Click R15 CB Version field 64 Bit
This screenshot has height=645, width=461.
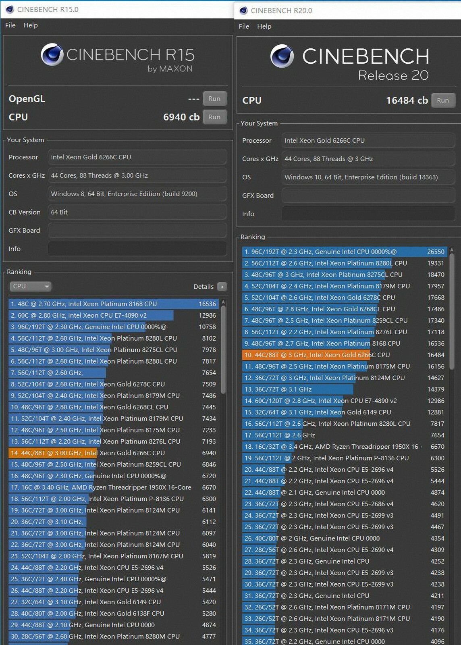(x=137, y=212)
